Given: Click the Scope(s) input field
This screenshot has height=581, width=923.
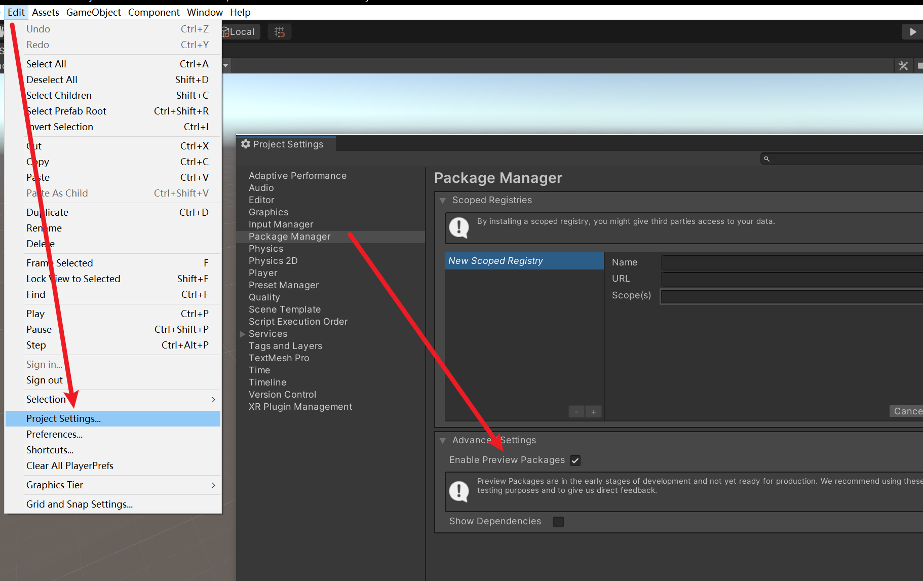Looking at the screenshot, I should pyautogui.click(x=792, y=296).
